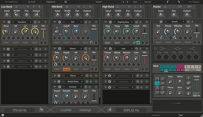
Task: Collapse the Gate effect unit
Action: (106, 48)
